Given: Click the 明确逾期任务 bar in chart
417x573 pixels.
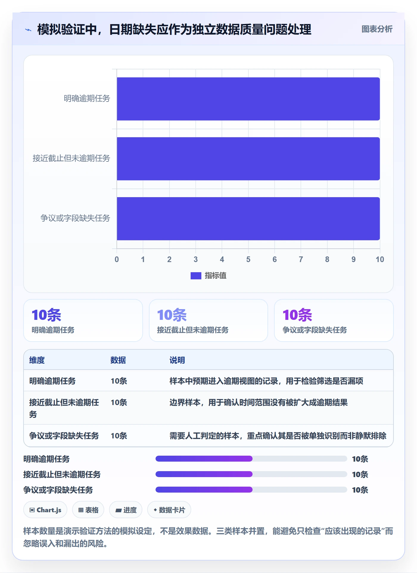Looking at the screenshot, I should [x=248, y=99].
